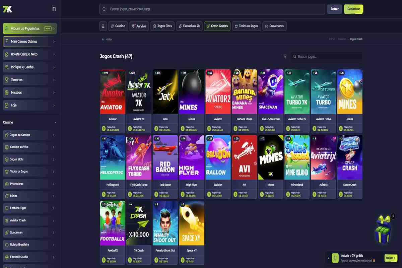
Task: Click the Roleta Craque Neto icon
Action: point(7,54)
